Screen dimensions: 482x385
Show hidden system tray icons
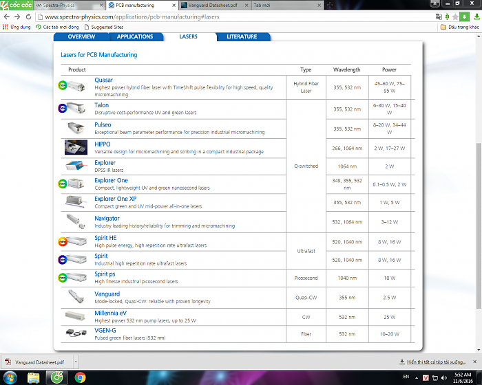(x=417, y=377)
